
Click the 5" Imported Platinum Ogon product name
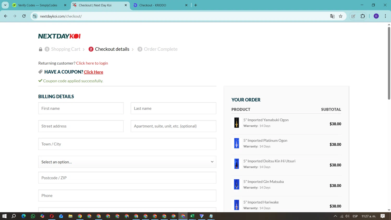tap(265, 140)
